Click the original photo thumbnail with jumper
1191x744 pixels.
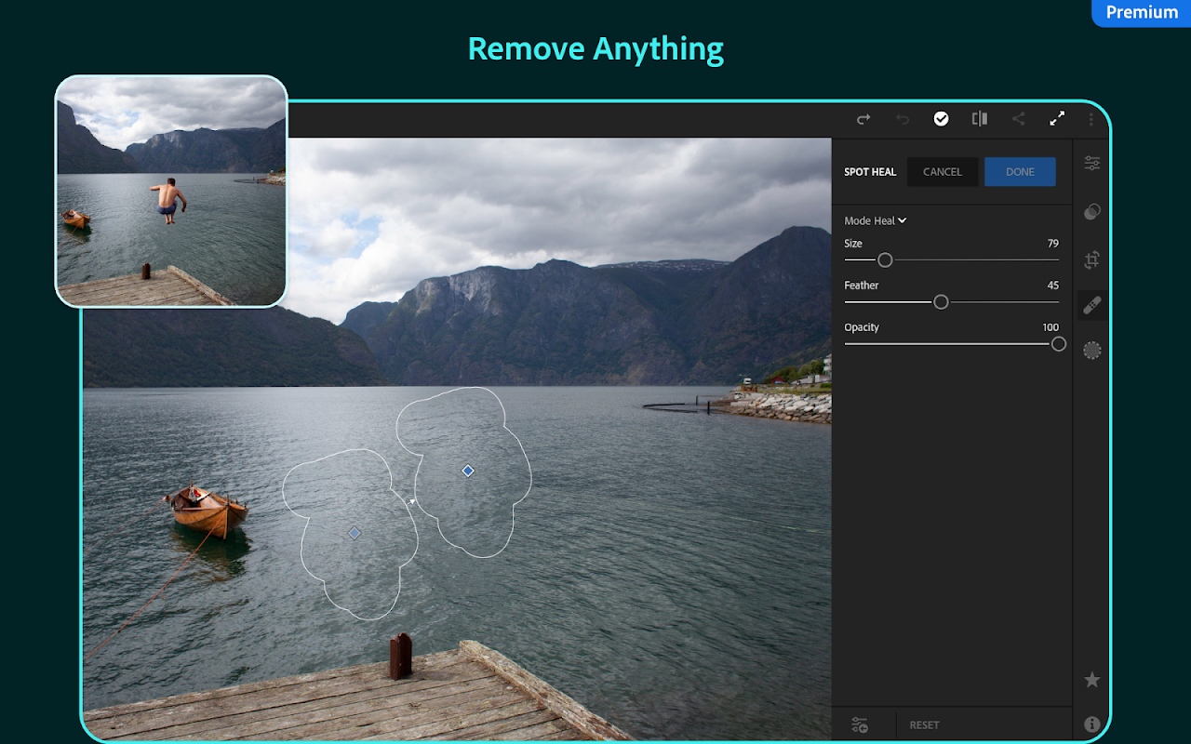point(171,191)
